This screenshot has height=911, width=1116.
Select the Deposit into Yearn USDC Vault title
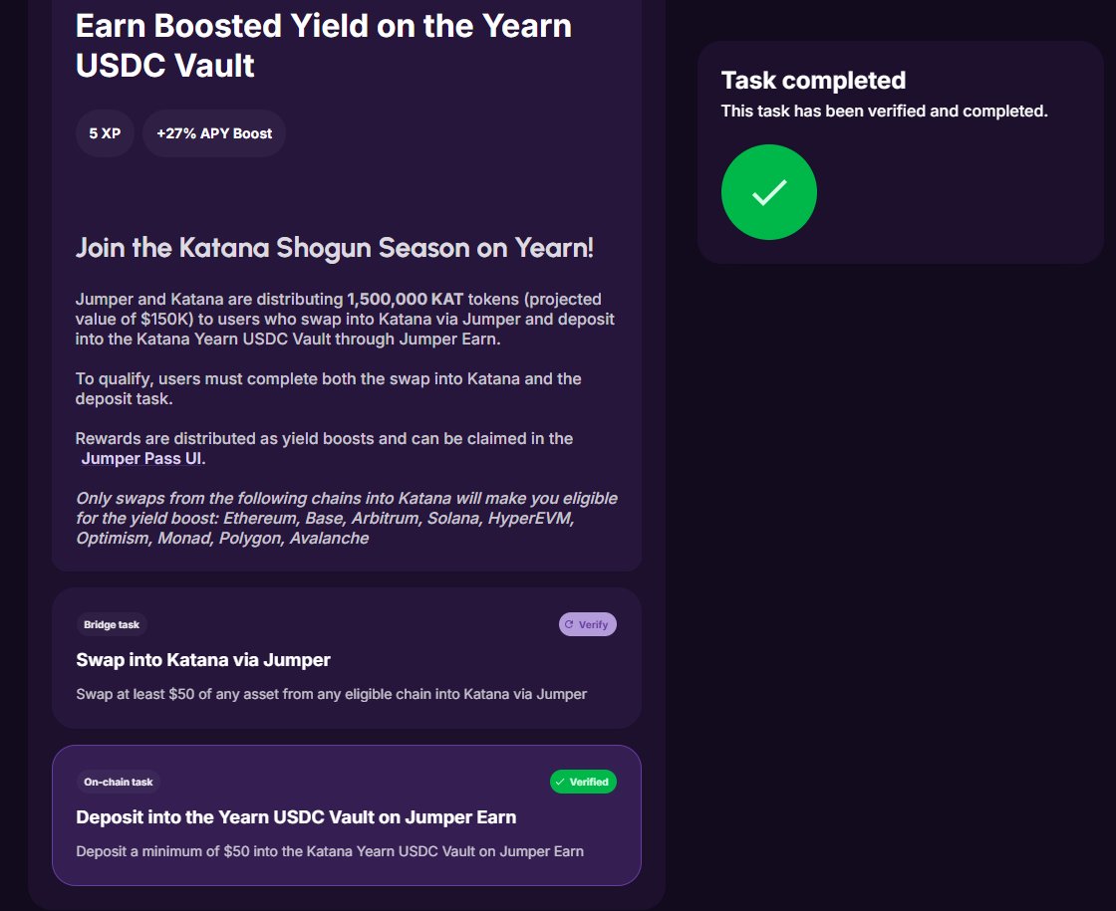[296, 817]
